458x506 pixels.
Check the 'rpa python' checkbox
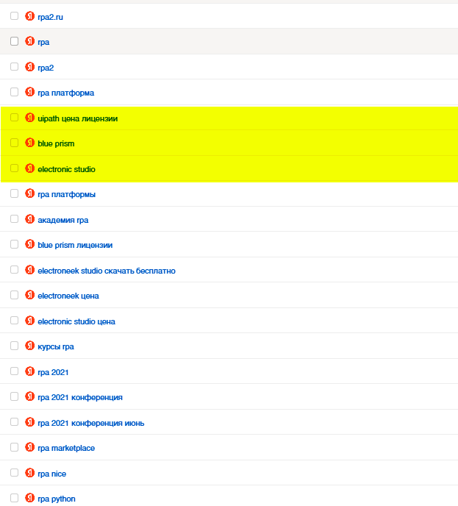14,498
